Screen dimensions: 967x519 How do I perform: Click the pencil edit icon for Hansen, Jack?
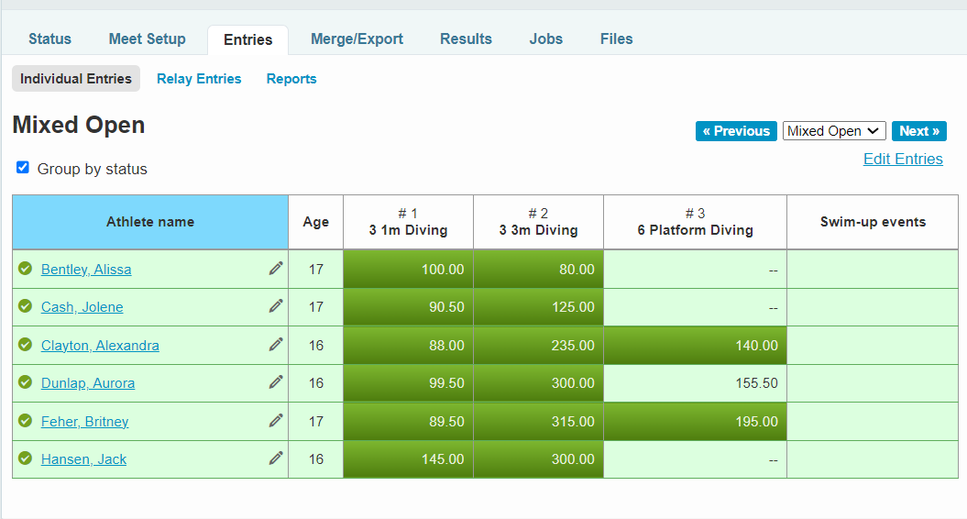(276, 458)
